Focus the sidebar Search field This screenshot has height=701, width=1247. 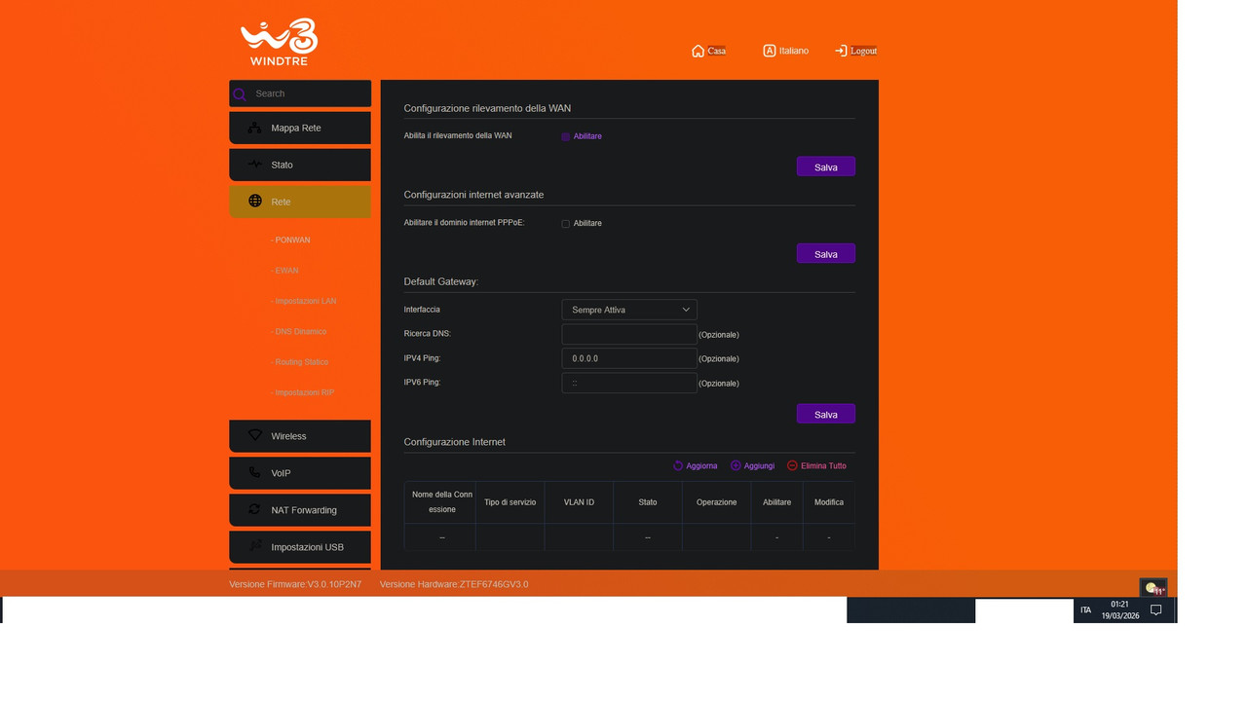300,93
